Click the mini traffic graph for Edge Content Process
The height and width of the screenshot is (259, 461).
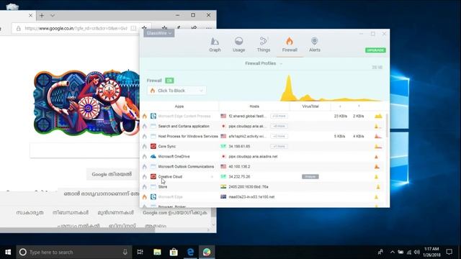point(378,116)
